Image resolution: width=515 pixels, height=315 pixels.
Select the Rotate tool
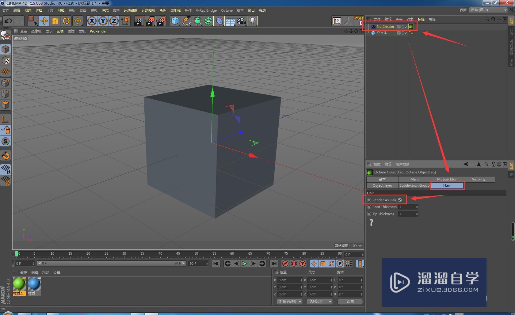[66, 21]
